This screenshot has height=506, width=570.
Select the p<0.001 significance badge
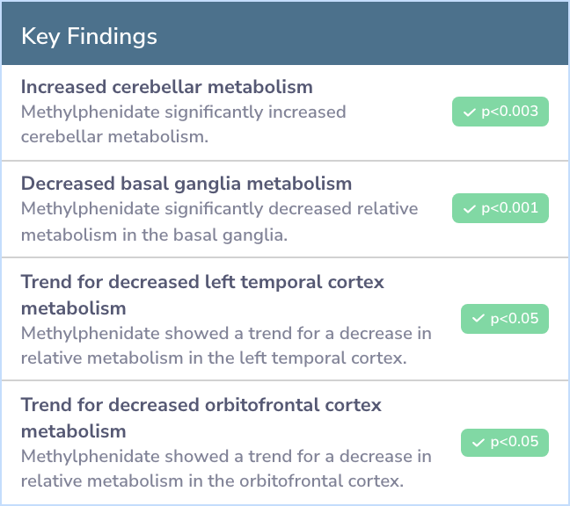point(501,208)
